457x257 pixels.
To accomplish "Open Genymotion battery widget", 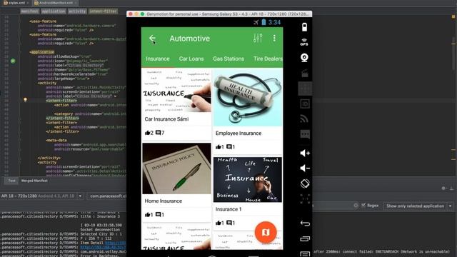I will 305,27.
